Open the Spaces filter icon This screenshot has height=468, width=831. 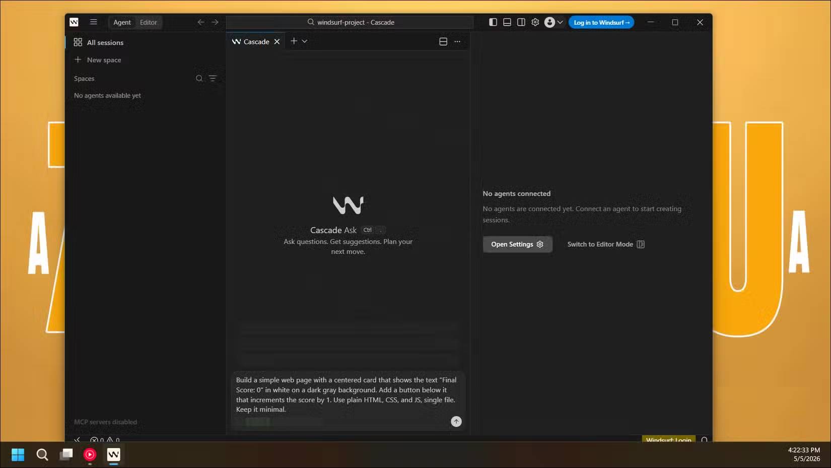pos(213,79)
